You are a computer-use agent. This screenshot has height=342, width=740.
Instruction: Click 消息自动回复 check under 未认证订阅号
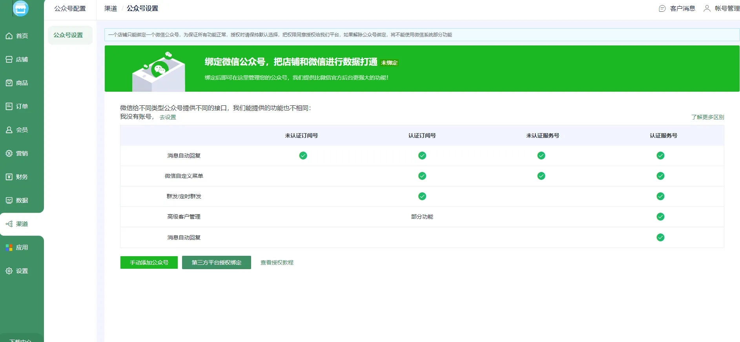303,156
